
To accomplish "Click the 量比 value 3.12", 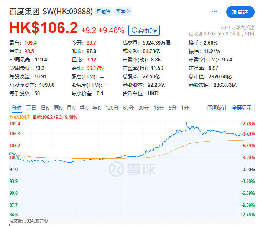I will click(91, 60).
